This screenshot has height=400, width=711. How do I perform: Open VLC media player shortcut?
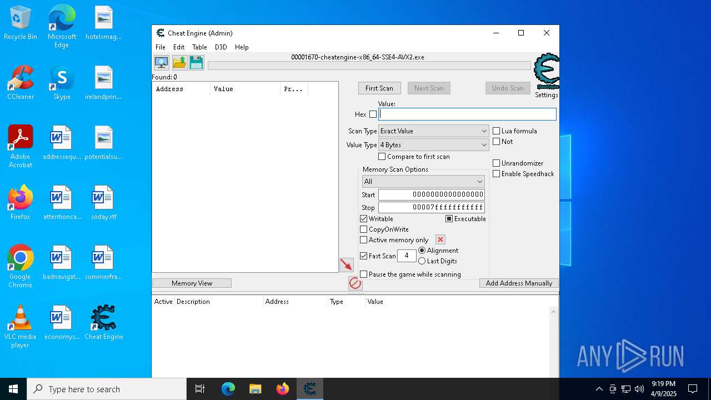coord(21,327)
